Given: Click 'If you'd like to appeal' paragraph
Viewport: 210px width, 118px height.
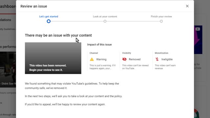Looking at the screenshot, I should [x=65, y=104].
